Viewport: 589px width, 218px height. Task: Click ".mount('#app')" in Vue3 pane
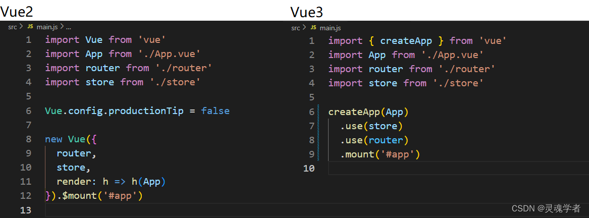point(380,154)
